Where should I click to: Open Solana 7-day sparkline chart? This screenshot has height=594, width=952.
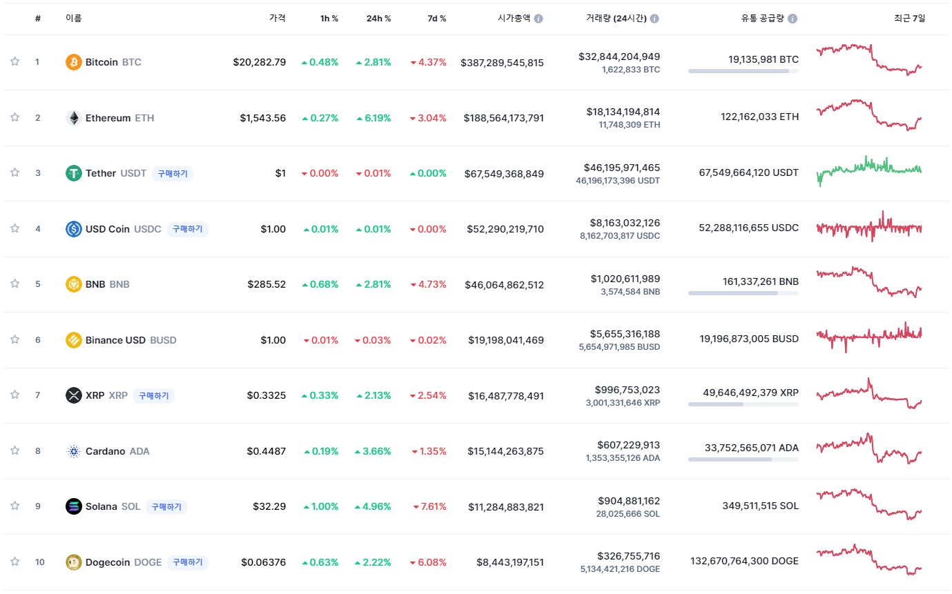(869, 504)
